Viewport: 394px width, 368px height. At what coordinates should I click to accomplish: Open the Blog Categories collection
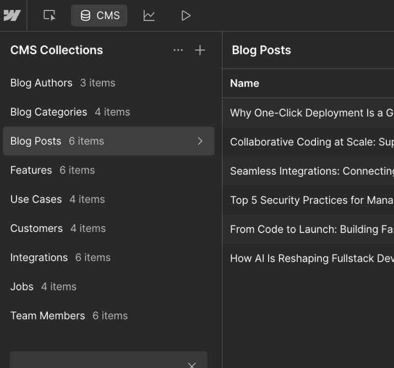click(x=108, y=112)
